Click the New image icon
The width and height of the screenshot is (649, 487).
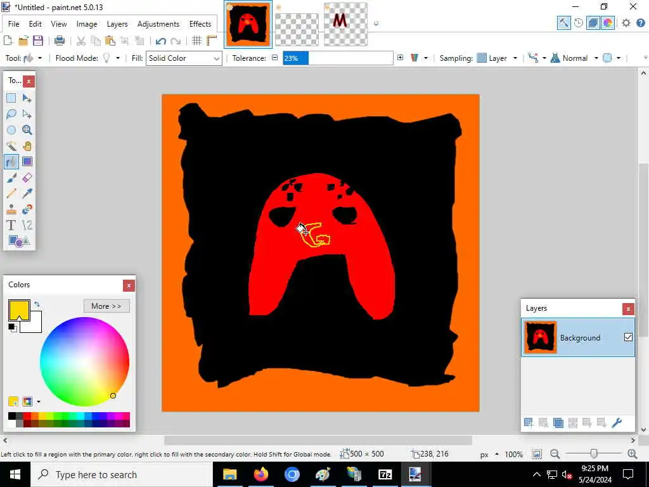coord(8,41)
